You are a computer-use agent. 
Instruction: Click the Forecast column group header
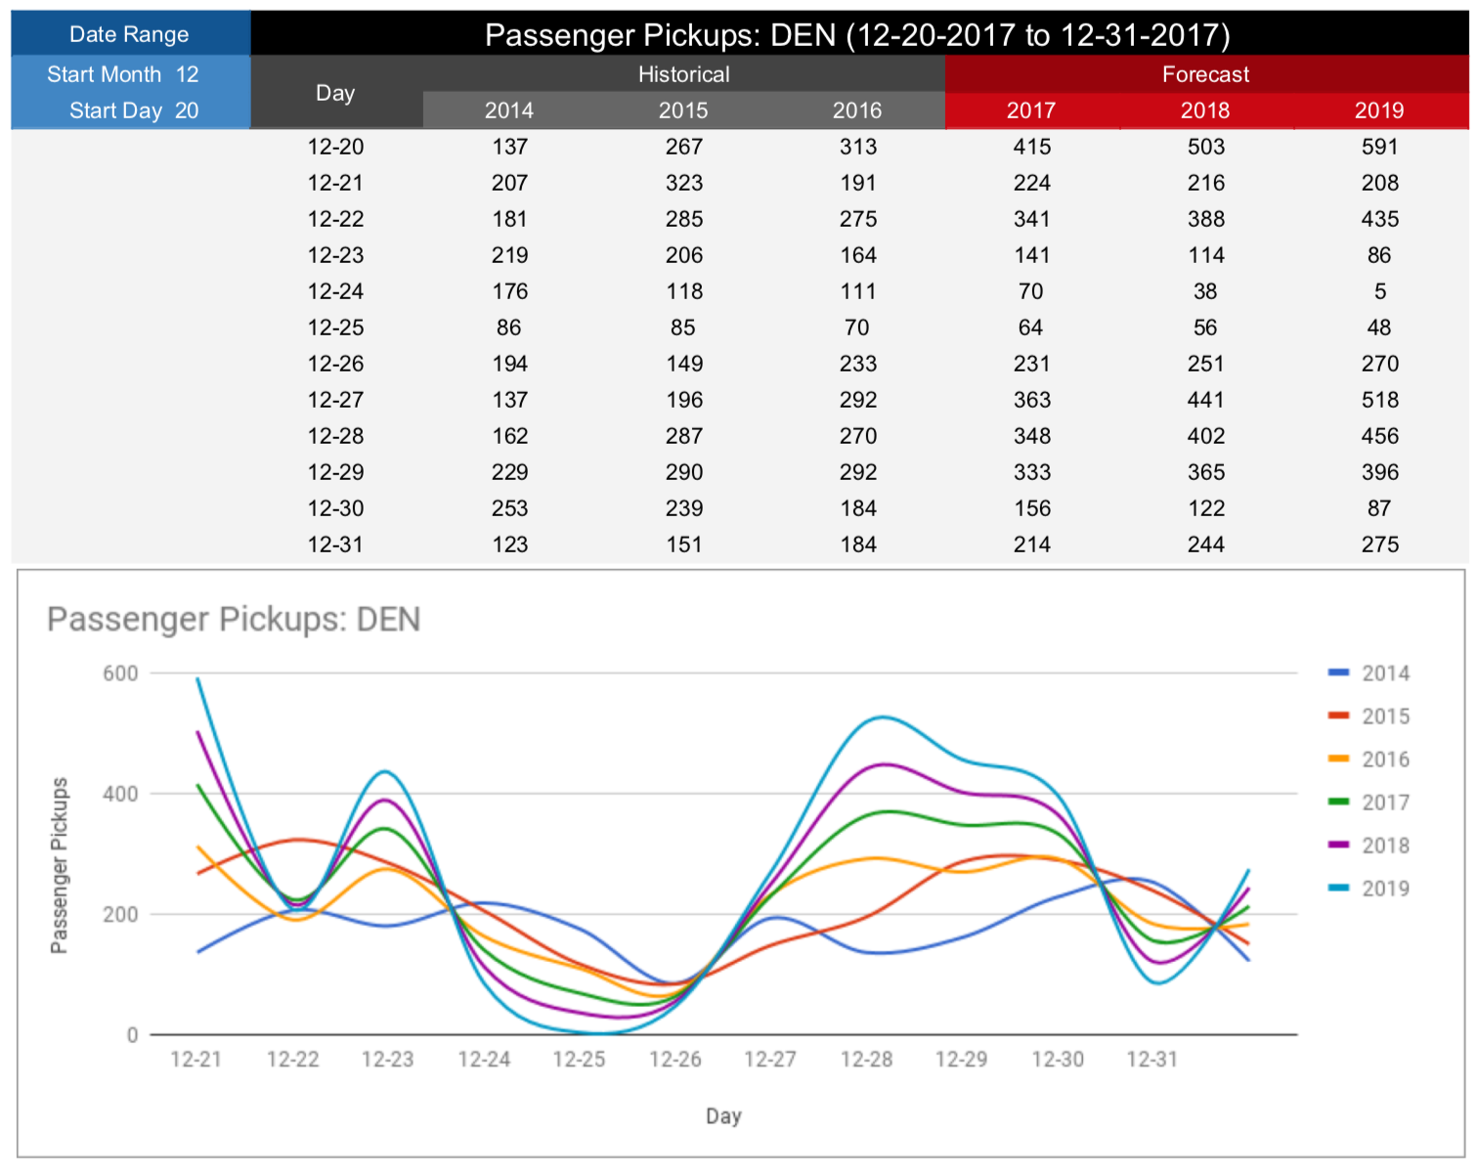[1205, 73]
